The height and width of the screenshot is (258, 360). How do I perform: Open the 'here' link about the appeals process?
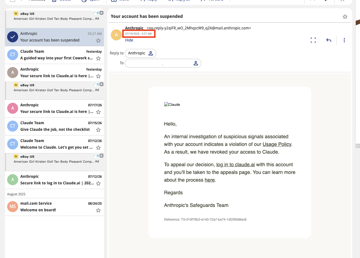[210, 180]
